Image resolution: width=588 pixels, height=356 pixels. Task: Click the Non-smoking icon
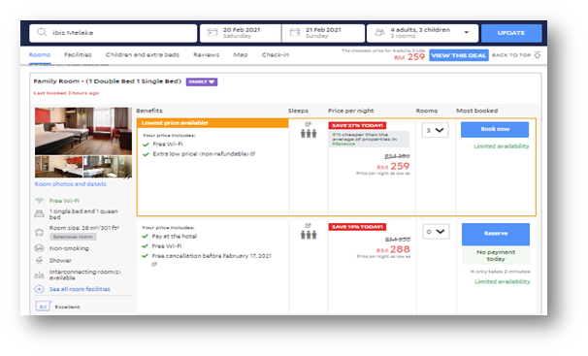tap(40, 248)
